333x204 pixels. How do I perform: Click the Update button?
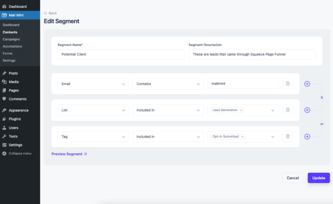[x=319, y=178]
